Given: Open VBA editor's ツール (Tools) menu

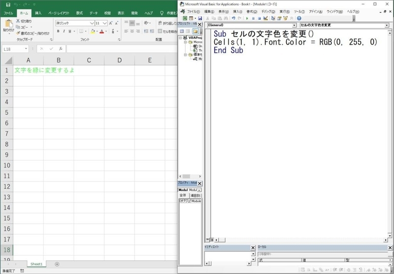Looking at the screenshot, I should tap(299, 11).
